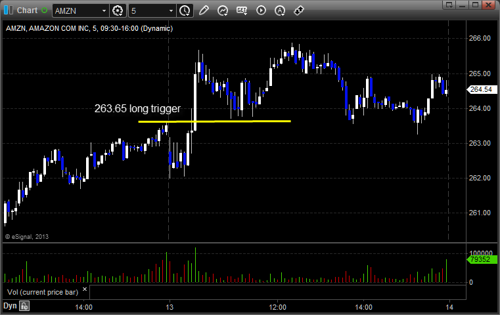Select the yellow trigger line
Screen dimensions: 500x315
(x=214, y=121)
